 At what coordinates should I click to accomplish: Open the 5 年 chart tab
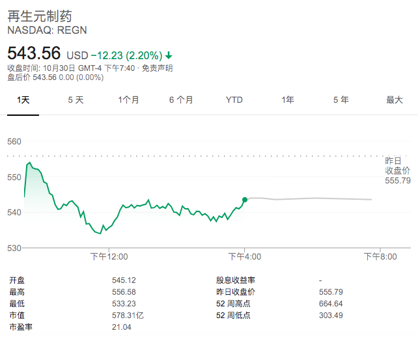(x=341, y=100)
